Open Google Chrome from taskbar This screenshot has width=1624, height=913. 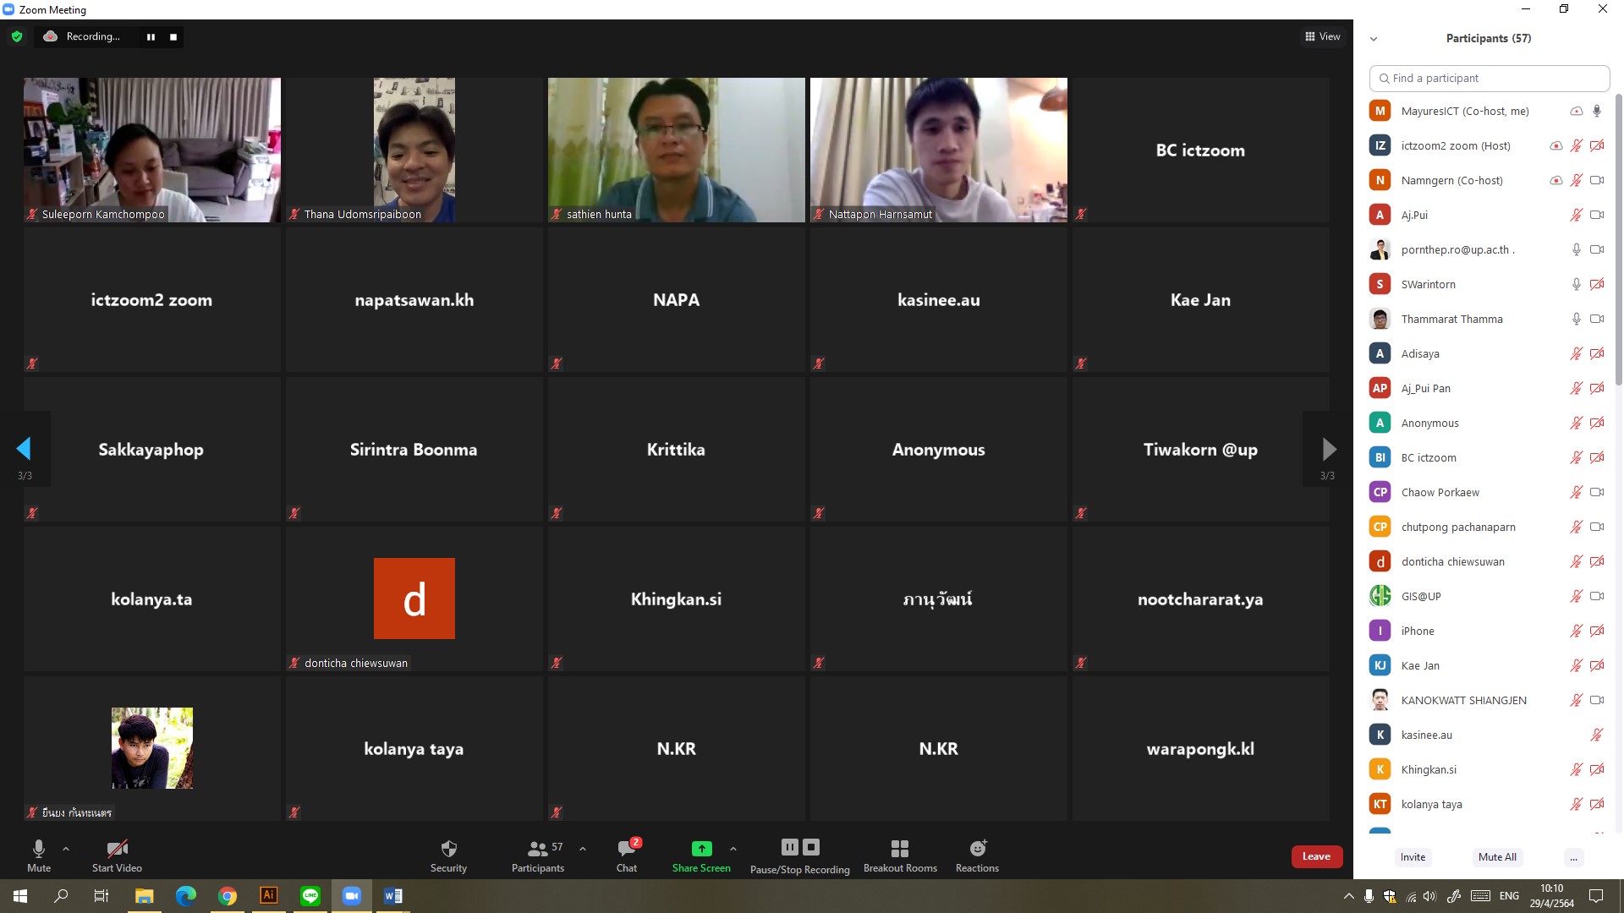click(227, 896)
